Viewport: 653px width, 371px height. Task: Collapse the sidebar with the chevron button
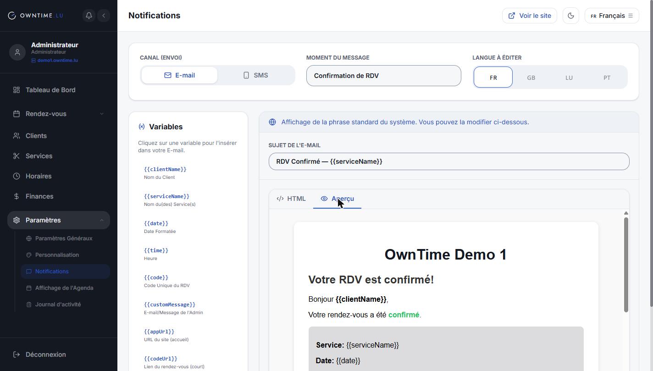(x=104, y=16)
